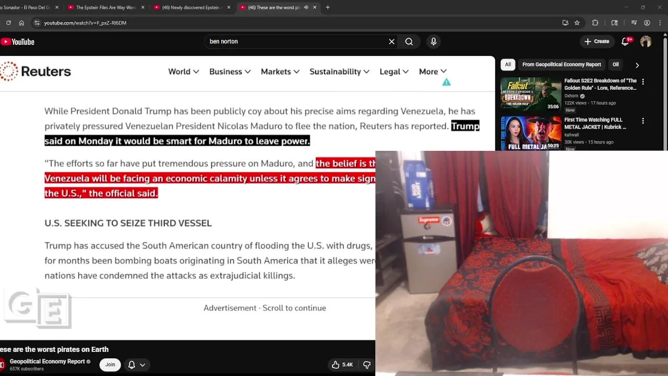Open options for Full Metal Jacket video

pos(643,121)
